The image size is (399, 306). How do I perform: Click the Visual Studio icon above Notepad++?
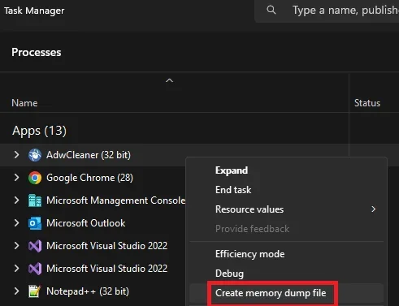pos(35,269)
